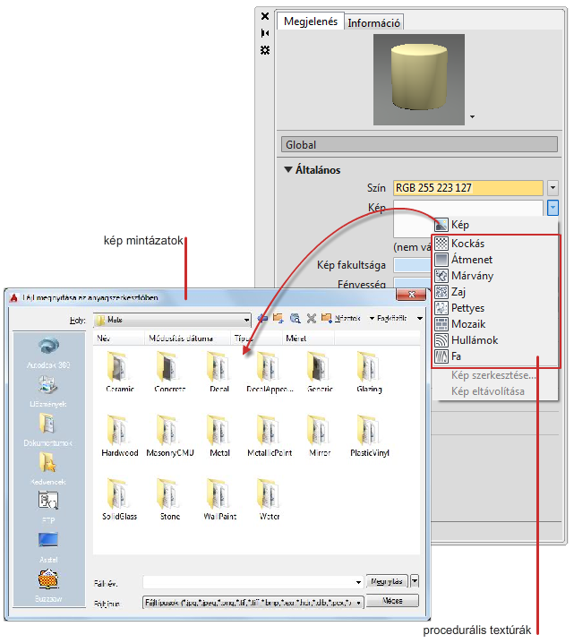This screenshot has height=643, width=574.
Task: Open the Metal folder
Action: pyautogui.click(x=219, y=436)
